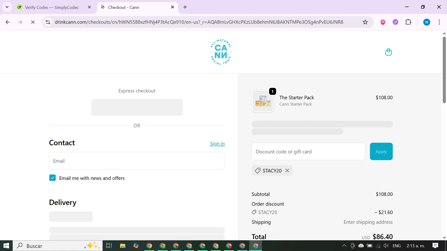The height and width of the screenshot is (251, 447).
Task: Click the Subtotal $108.00 value
Action: (384, 194)
